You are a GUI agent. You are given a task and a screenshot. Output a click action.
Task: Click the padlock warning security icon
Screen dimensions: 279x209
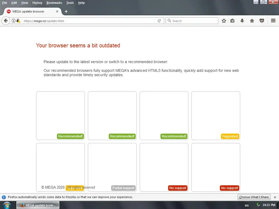18,21
